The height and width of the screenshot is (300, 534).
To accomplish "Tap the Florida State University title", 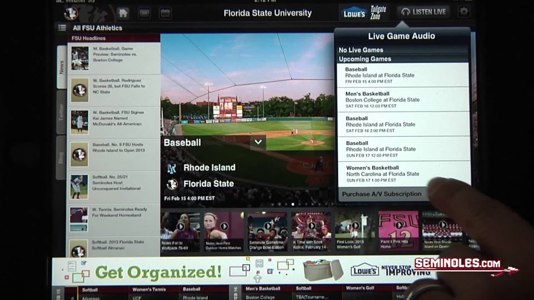I will [x=267, y=13].
